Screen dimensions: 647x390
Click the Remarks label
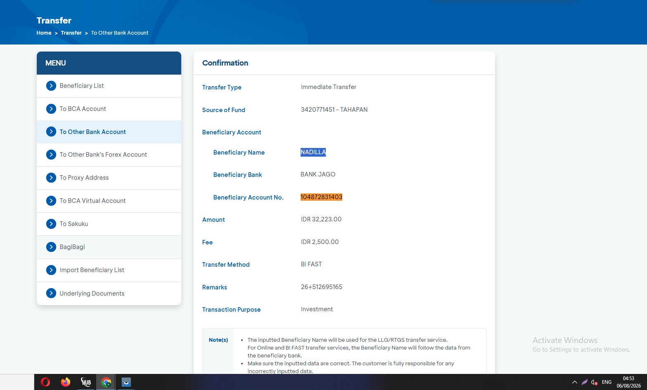[x=214, y=287]
